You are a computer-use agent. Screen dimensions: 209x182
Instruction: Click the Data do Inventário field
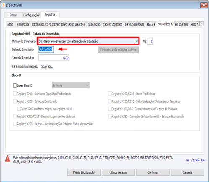[46, 49]
